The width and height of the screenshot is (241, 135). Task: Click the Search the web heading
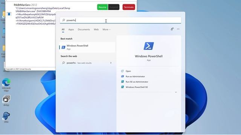pyautogui.click(x=69, y=56)
